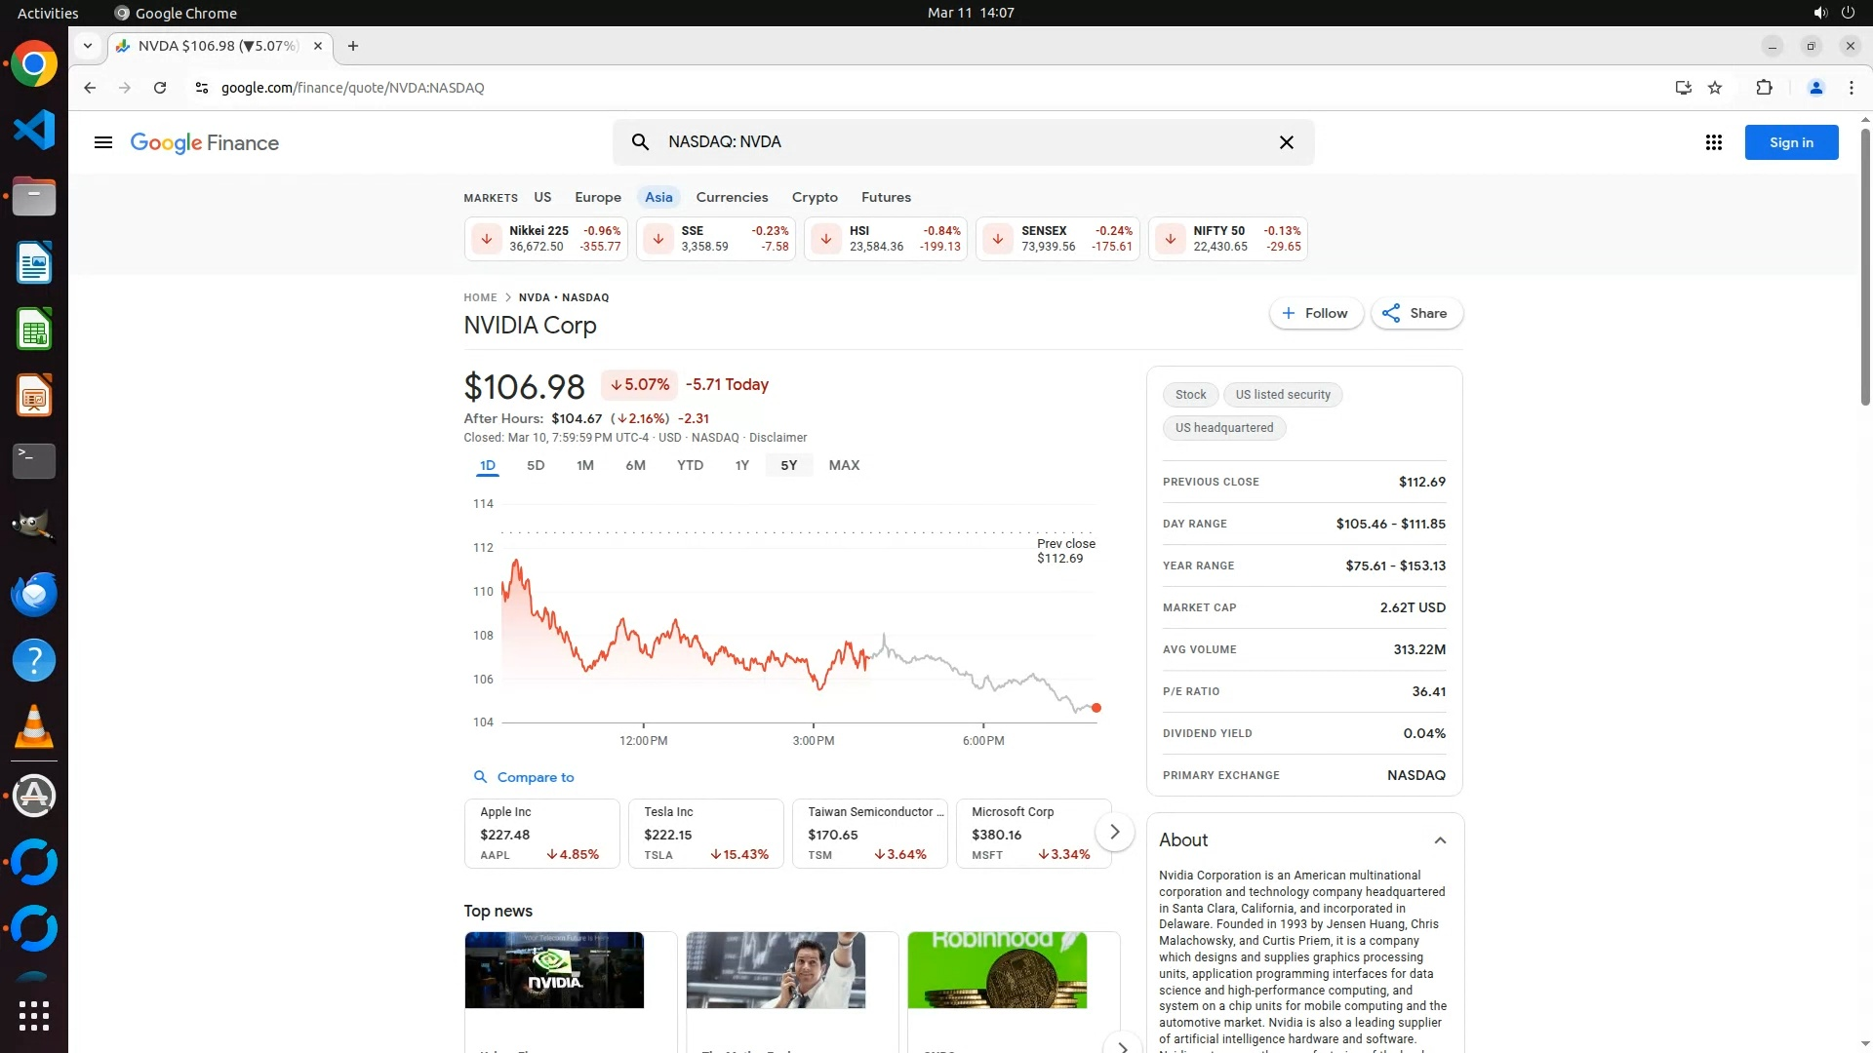Screen dimensions: 1873x1053
Task: Open the NVIDIA news thumbnail
Action: [x=554, y=970]
